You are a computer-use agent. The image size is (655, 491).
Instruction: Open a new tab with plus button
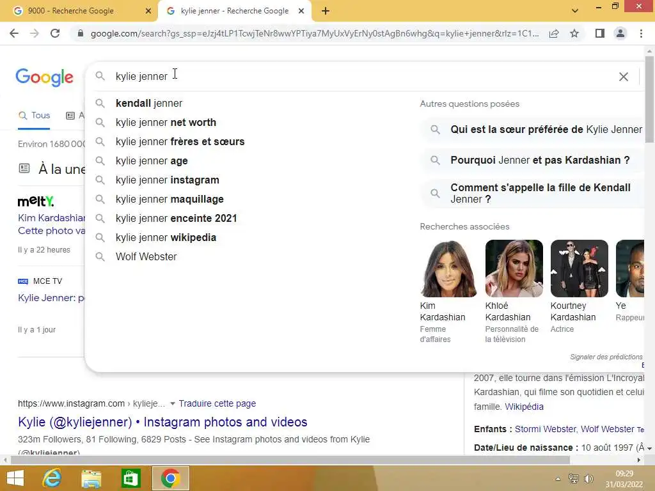coord(326,11)
